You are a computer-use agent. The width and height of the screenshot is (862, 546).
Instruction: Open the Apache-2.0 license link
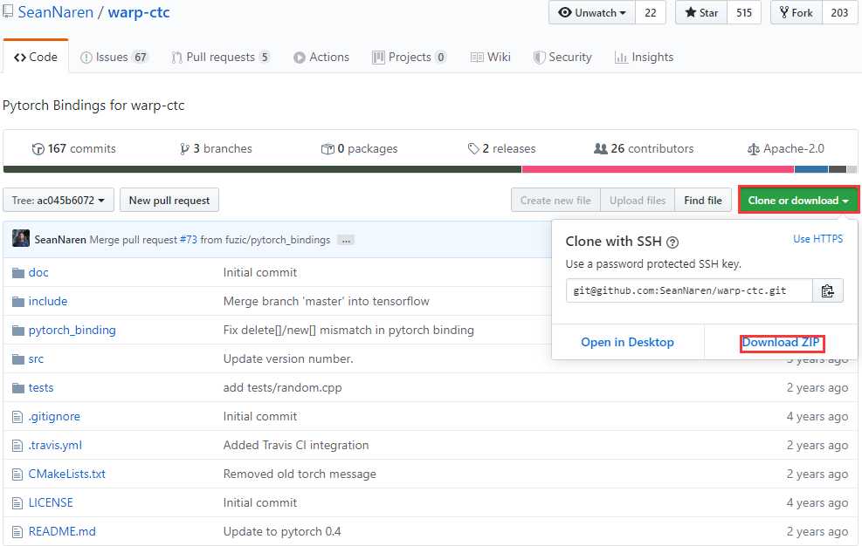tap(786, 148)
